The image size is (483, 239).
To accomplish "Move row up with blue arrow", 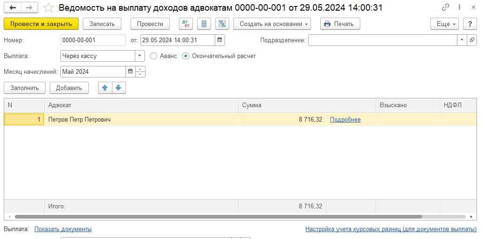I will (x=105, y=88).
